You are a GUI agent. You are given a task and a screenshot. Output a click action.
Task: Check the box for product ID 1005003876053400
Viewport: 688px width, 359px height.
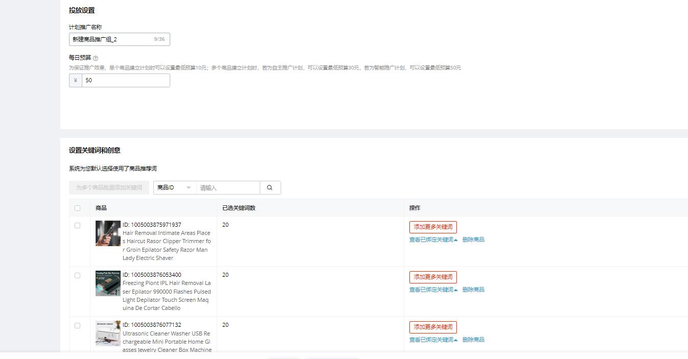(x=78, y=275)
